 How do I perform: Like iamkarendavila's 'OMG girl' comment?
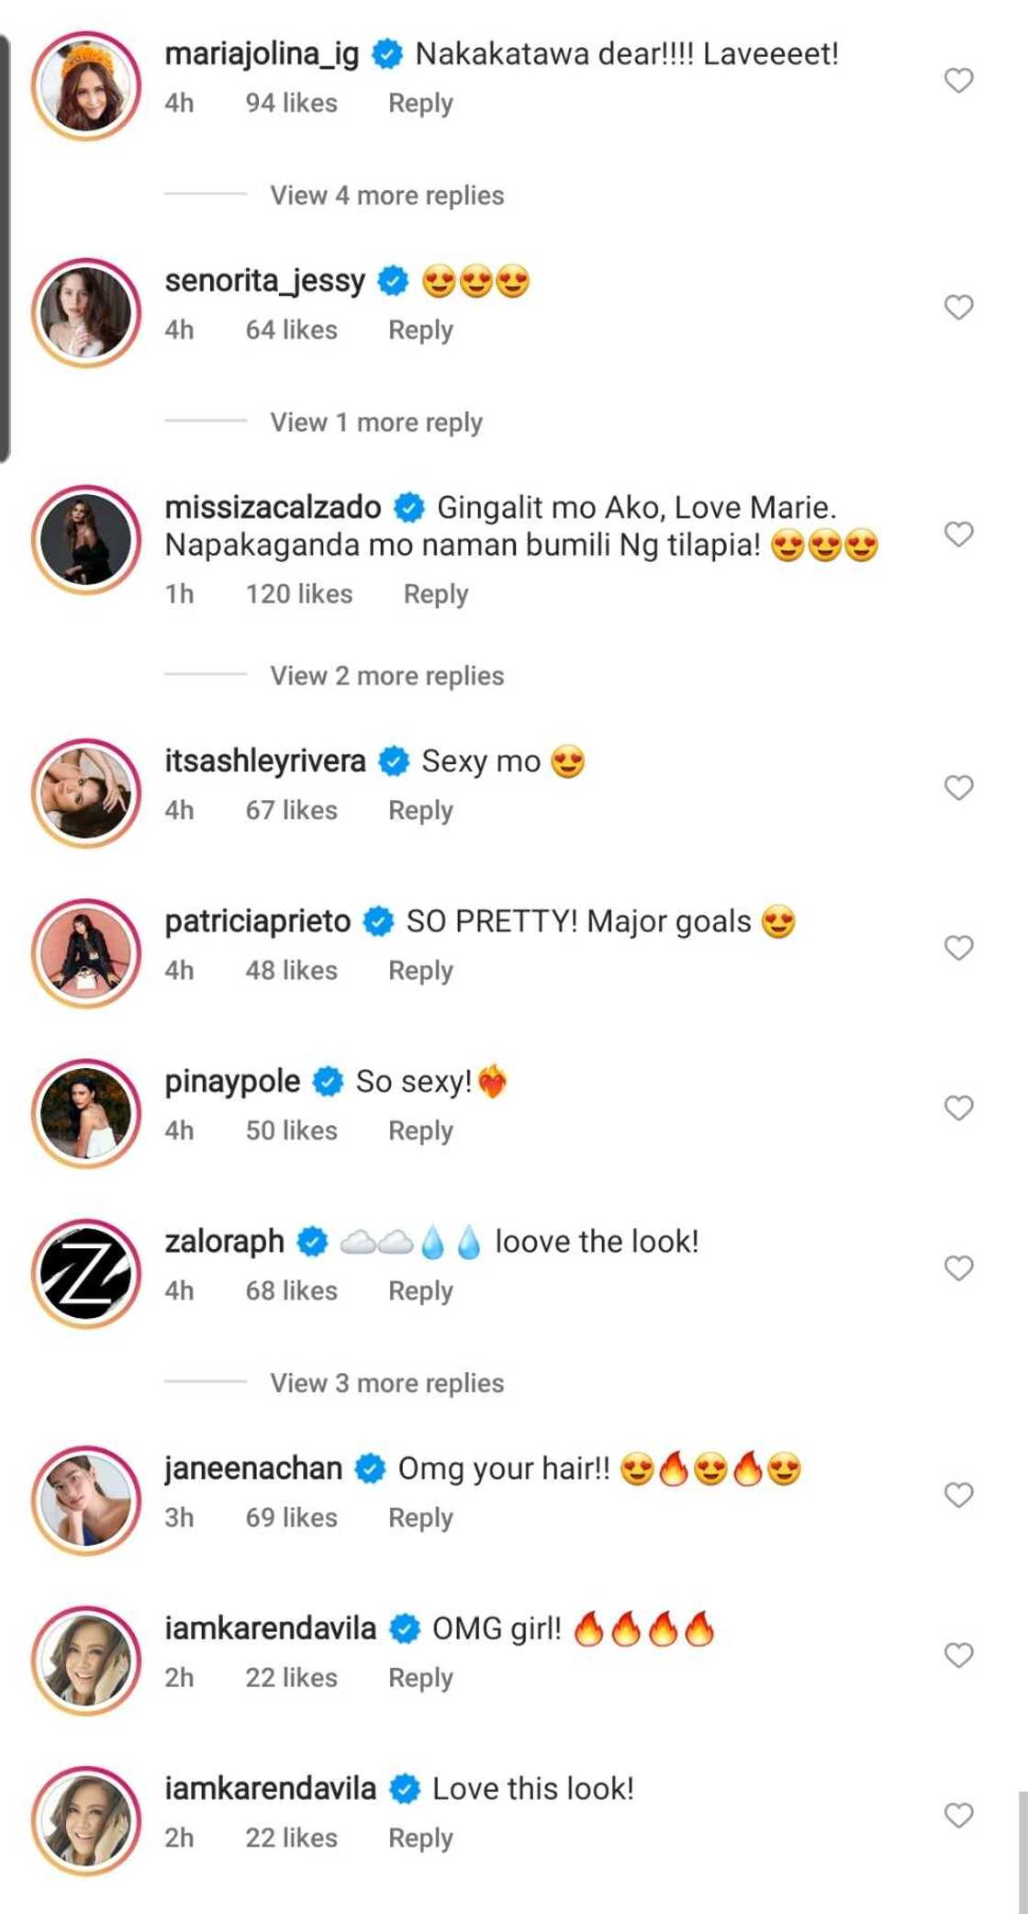click(958, 1655)
